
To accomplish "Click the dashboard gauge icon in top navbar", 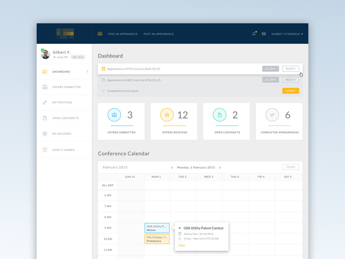I will (x=100, y=34).
